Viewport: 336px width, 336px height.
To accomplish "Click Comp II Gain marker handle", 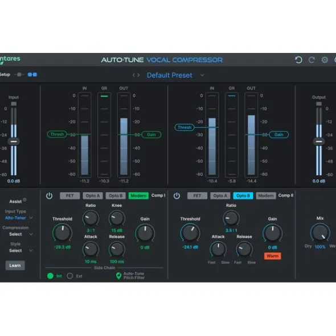I will 278,135.
